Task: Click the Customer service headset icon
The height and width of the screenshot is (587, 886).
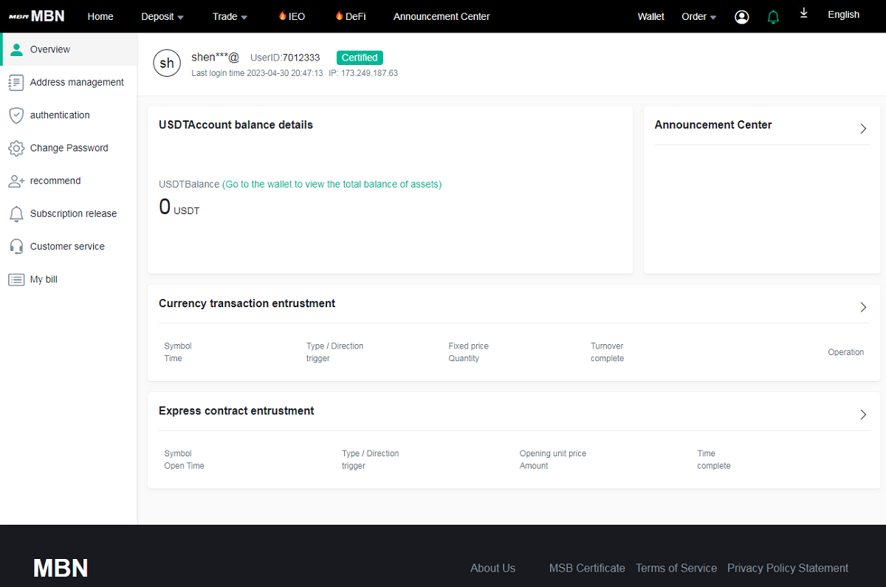Action: [16, 247]
